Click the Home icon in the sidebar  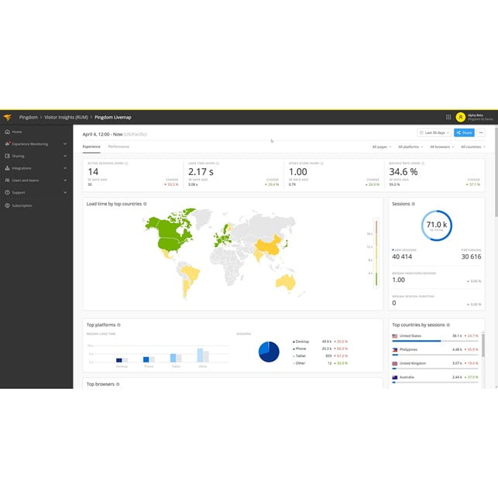pyautogui.click(x=7, y=132)
